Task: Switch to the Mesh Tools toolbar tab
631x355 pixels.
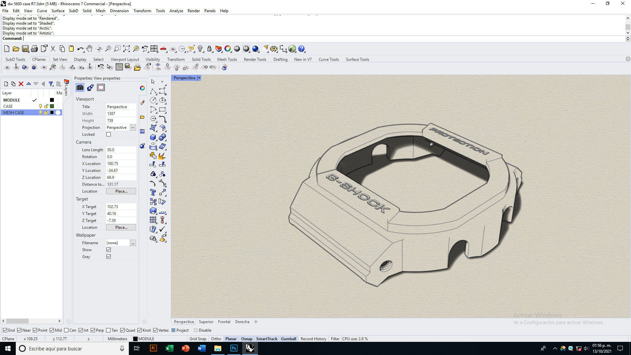Action: pyautogui.click(x=227, y=59)
